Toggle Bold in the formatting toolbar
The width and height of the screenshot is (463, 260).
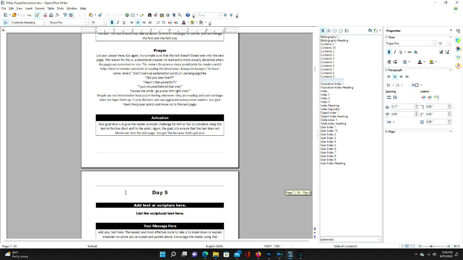(x=112, y=22)
